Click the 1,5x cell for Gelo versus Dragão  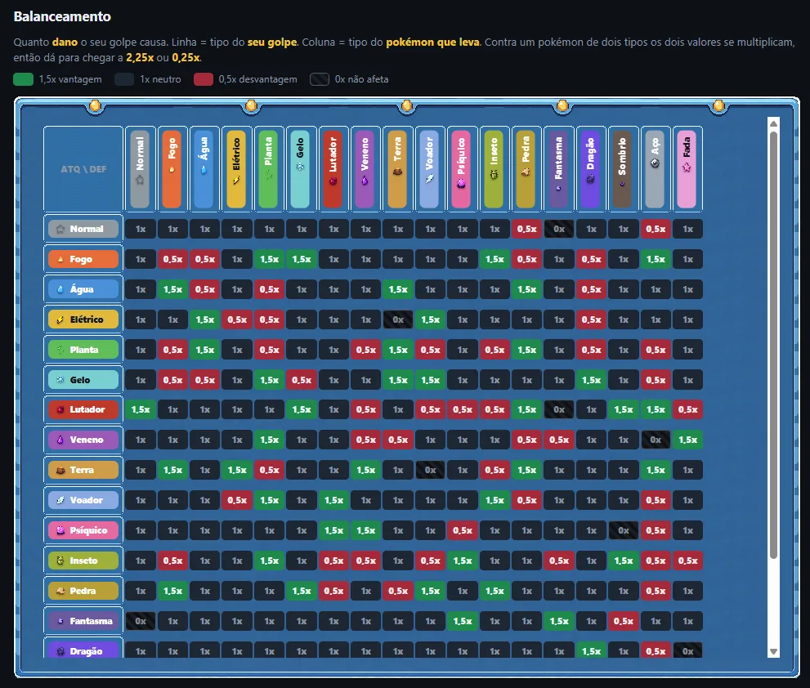[x=591, y=380]
